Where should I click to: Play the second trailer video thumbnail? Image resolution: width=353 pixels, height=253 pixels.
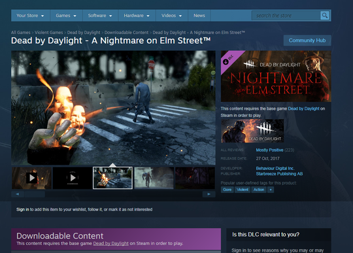point(73,178)
